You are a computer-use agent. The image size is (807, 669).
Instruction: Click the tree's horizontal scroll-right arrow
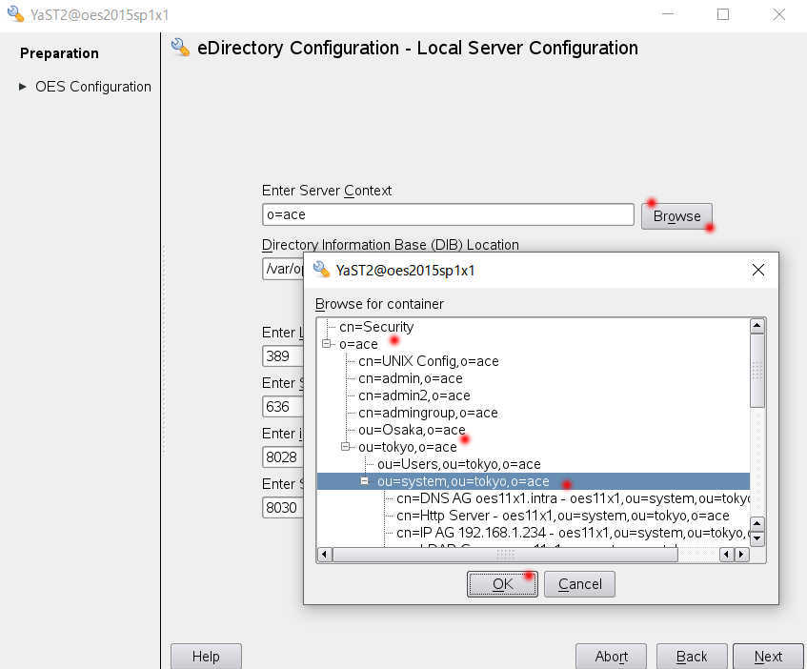click(x=741, y=555)
